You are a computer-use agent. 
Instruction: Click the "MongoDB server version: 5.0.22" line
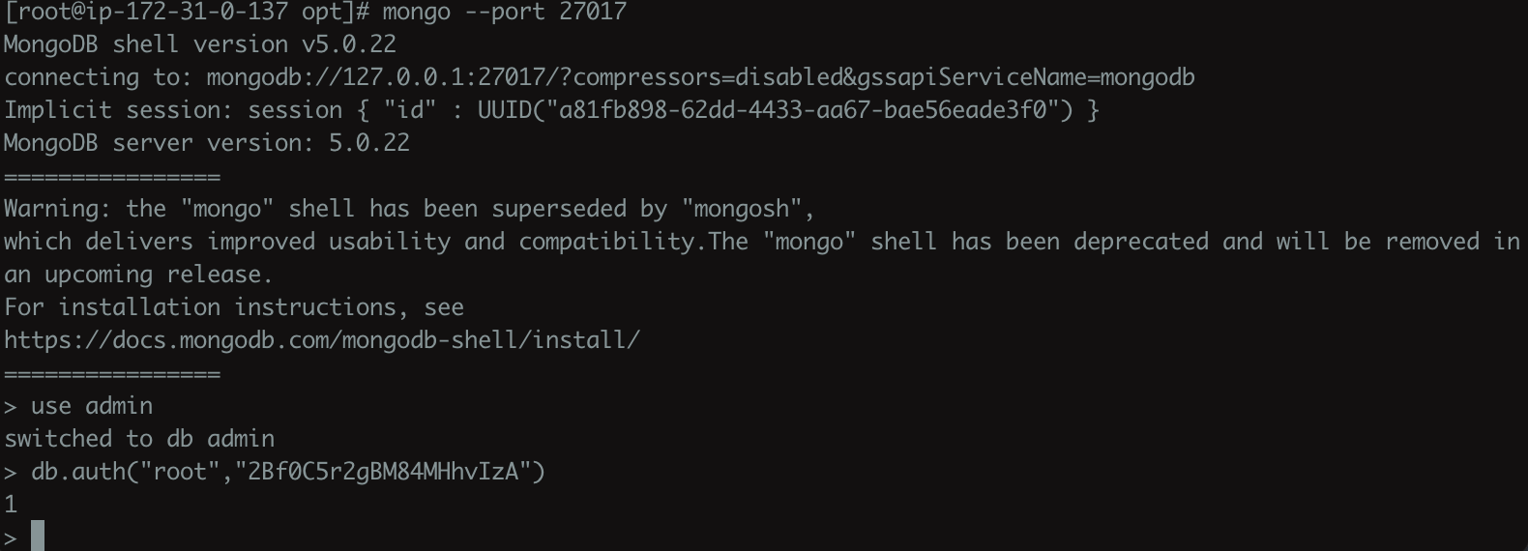(206, 143)
